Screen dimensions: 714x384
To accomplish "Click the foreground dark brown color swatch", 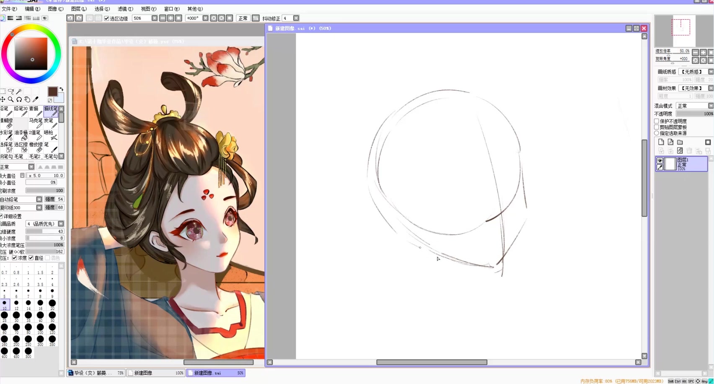I will pos(52,92).
